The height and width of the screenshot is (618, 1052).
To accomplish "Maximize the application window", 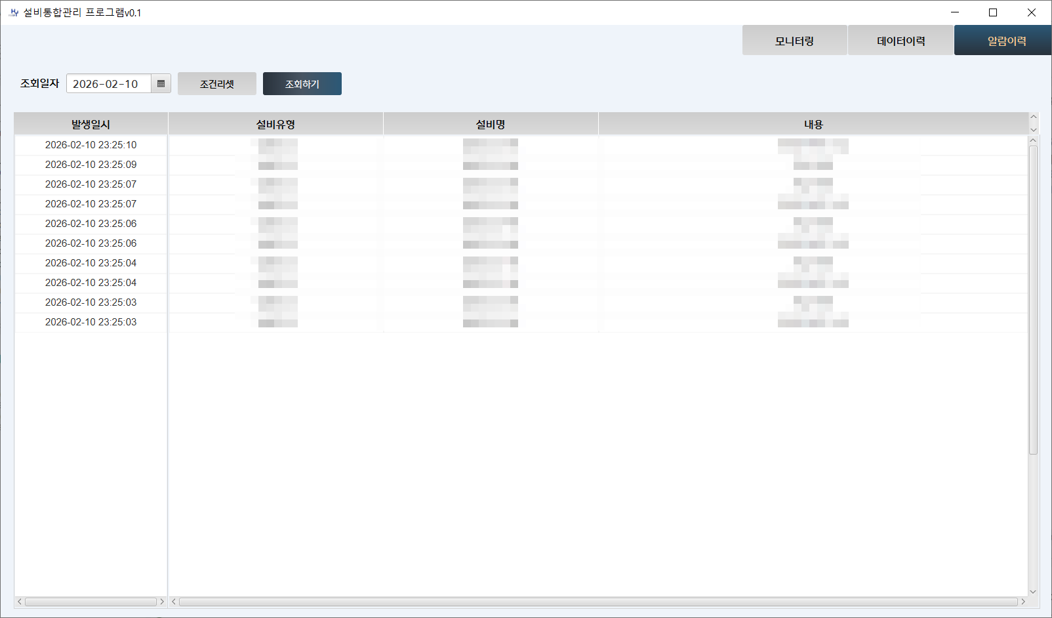I will click(993, 12).
